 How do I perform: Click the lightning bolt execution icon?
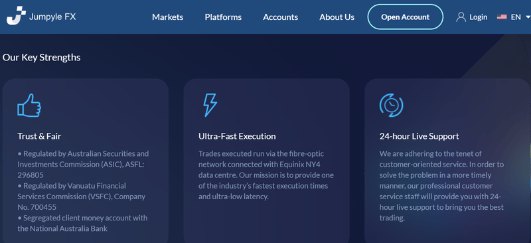pos(210,106)
